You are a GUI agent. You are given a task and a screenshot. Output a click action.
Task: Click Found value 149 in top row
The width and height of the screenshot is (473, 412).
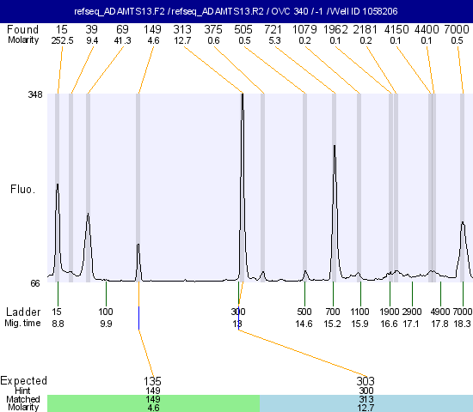tap(152, 29)
